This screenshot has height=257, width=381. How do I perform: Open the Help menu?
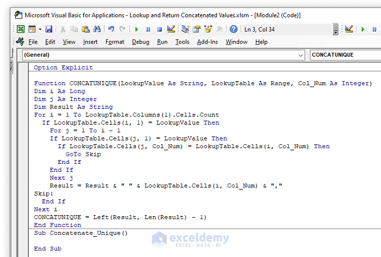(x=261, y=42)
